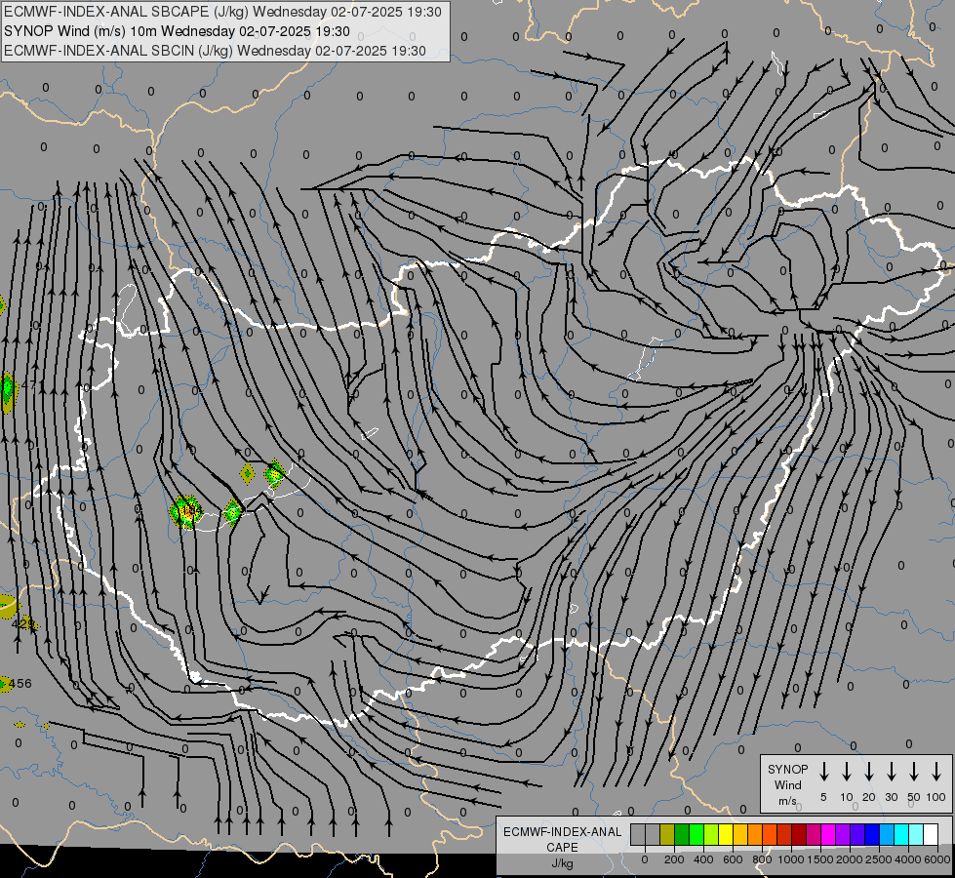Select the dark red CAPE legend swatch
The height and width of the screenshot is (878, 955).
[799, 834]
